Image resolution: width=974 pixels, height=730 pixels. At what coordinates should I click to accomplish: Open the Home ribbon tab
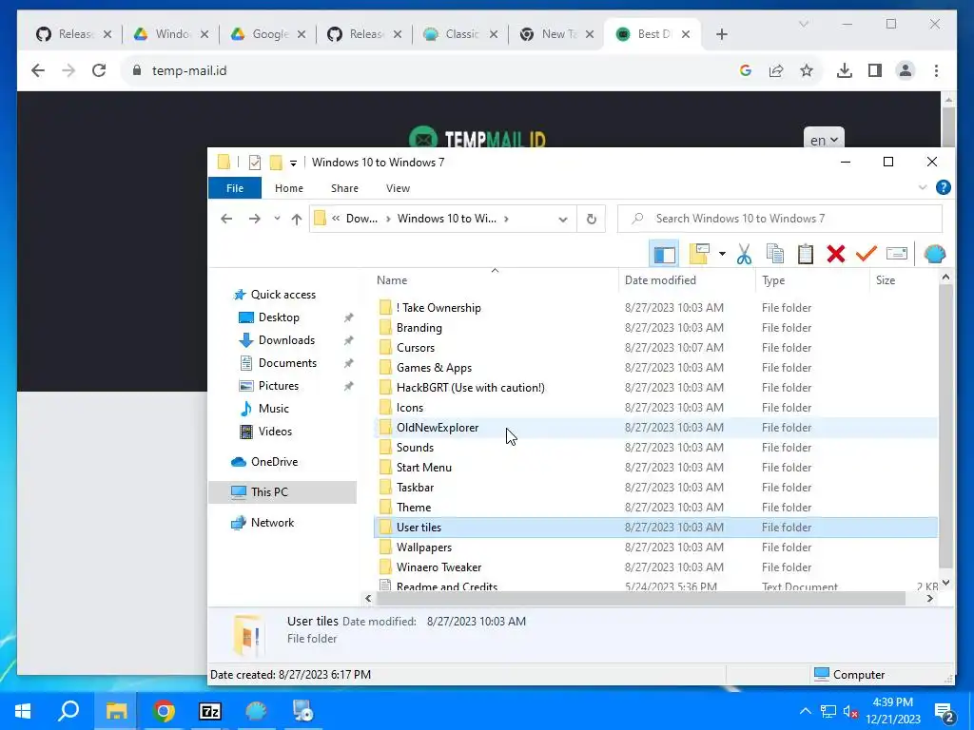pyautogui.click(x=289, y=188)
